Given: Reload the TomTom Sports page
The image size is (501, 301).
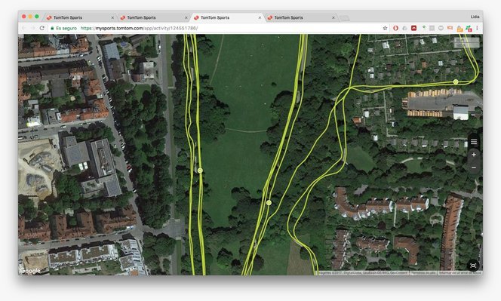Looking at the screenshot, I should pos(41,28).
